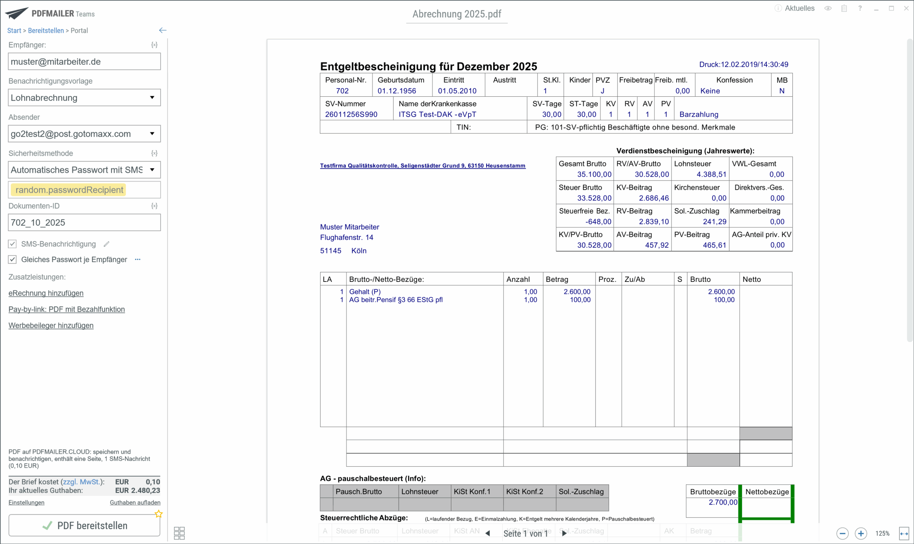Screen dimensions: 914x544
Task: Uncheck Gleiches Passwort je Empfänger
Action: [12, 260]
